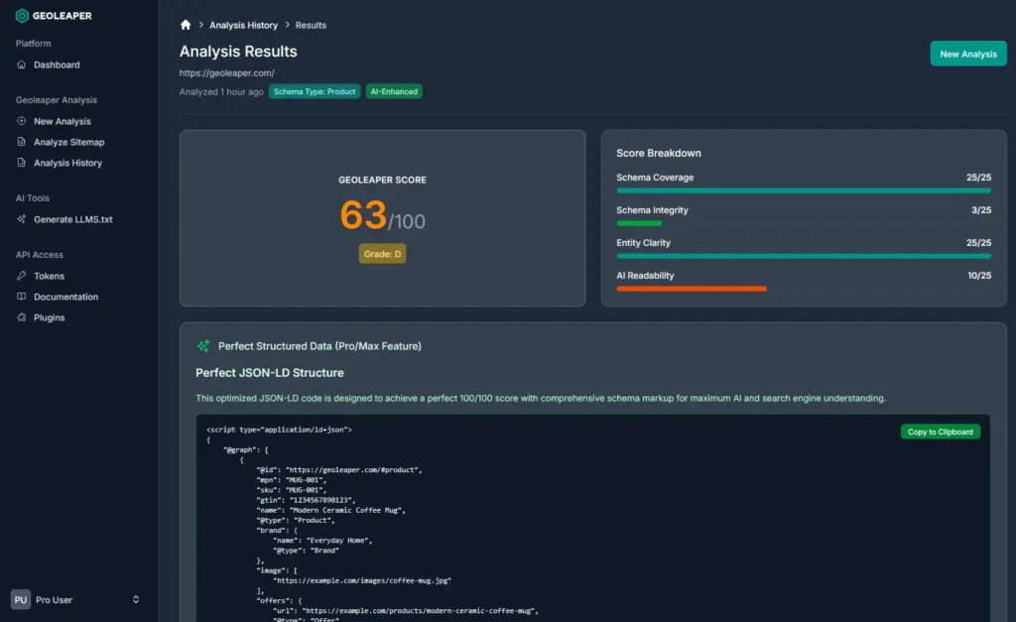Select the Generate LLMS.txt sparkle icon
1016x622 pixels.
point(21,219)
